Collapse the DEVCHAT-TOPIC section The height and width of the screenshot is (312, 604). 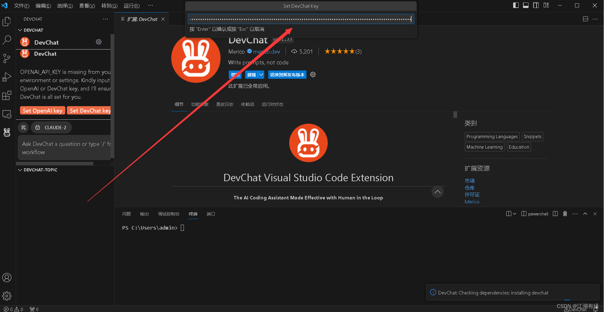pyautogui.click(x=20, y=170)
